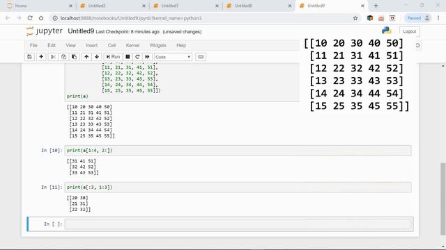Click the In [11]: prompt label
This screenshot has height=250, width=446.
pos(52,187)
